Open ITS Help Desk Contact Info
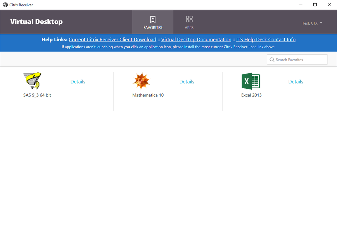The width and height of the screenshot is (337, 248). tap(266, 39)
